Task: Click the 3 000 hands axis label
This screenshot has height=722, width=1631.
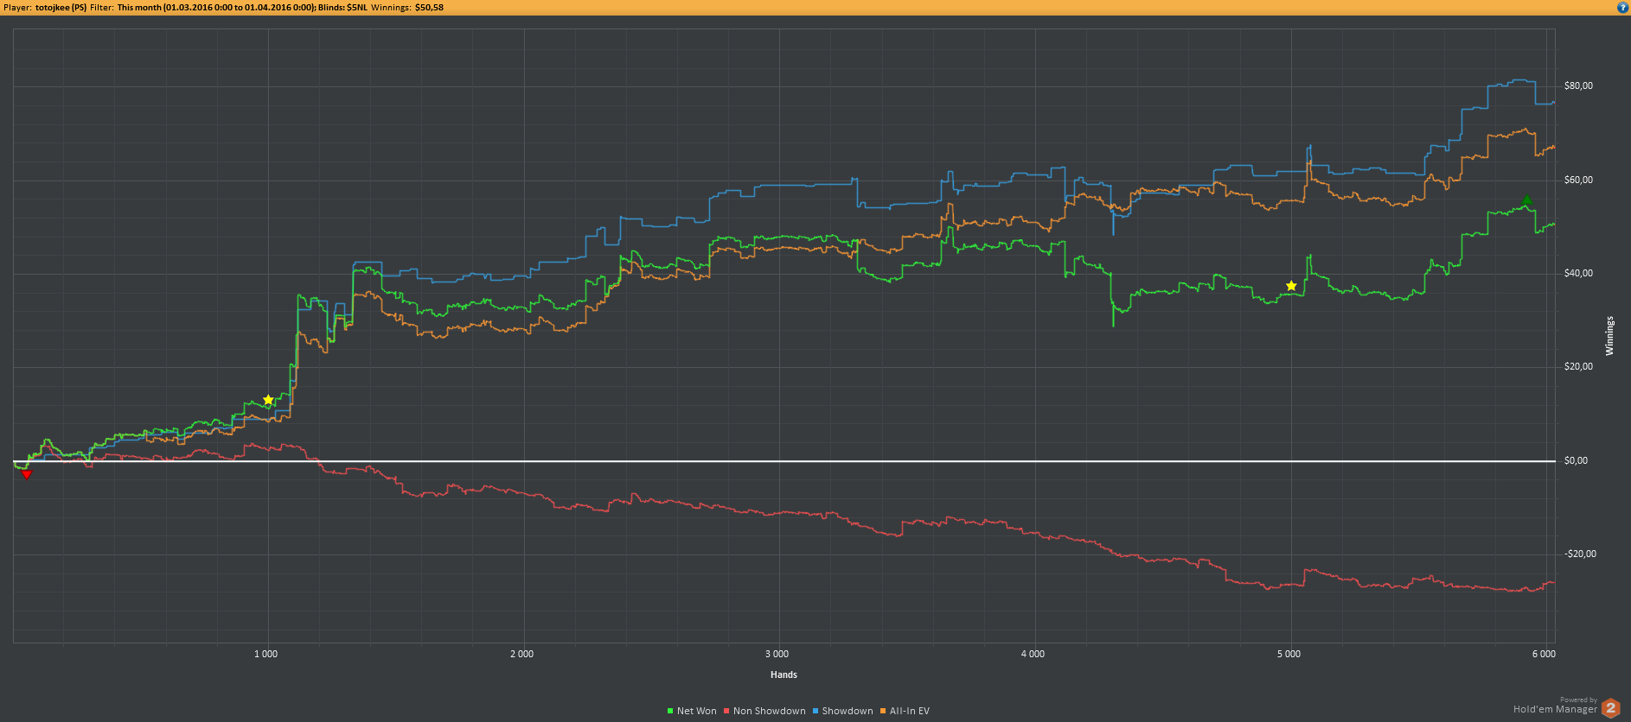Action: coord(777,655)
